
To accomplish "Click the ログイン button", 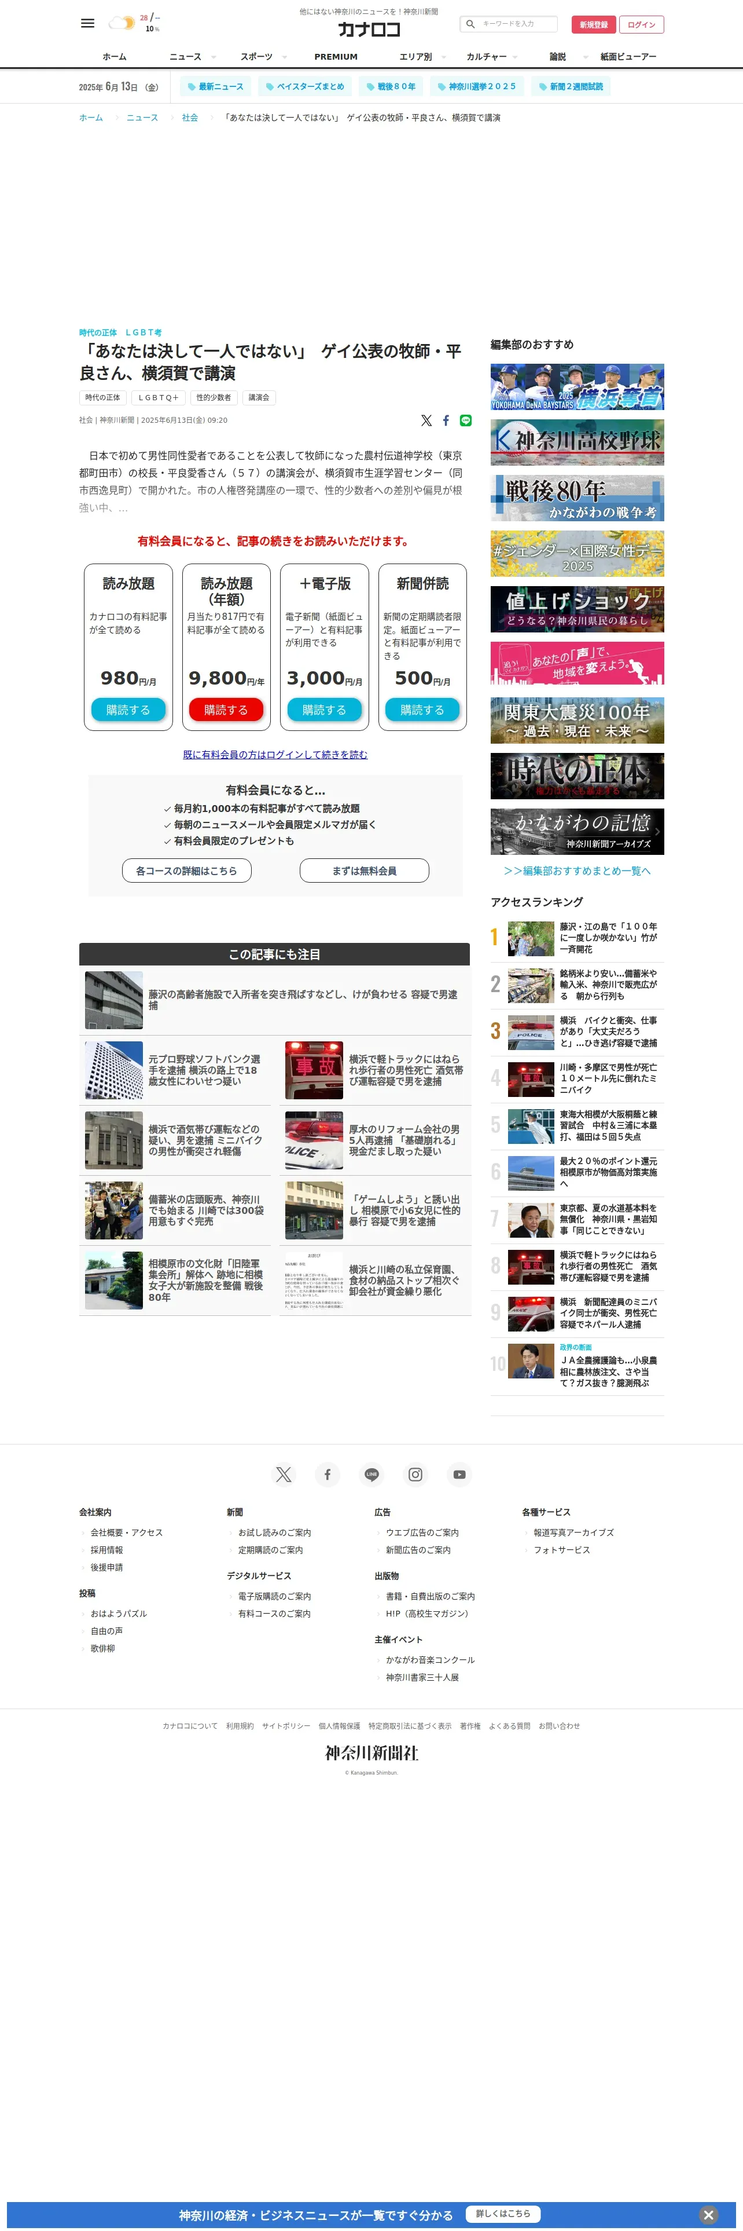I will click(x=642, y=24).
